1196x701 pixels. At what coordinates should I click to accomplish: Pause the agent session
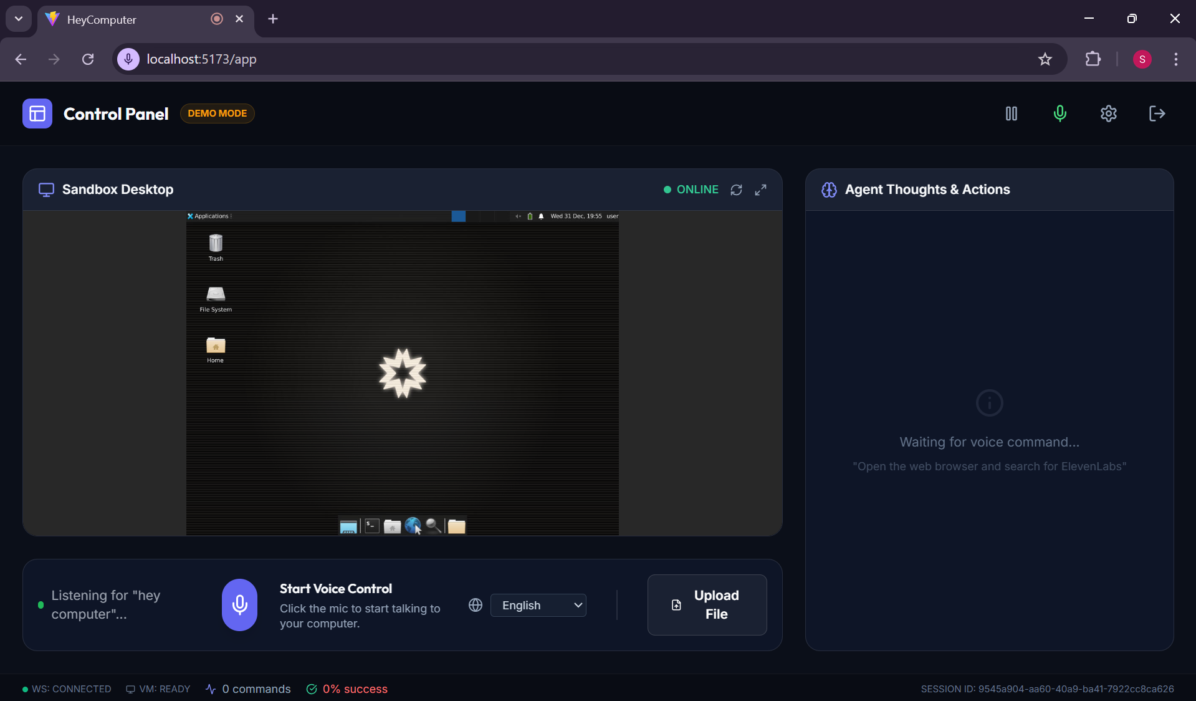click(1011, 114)
